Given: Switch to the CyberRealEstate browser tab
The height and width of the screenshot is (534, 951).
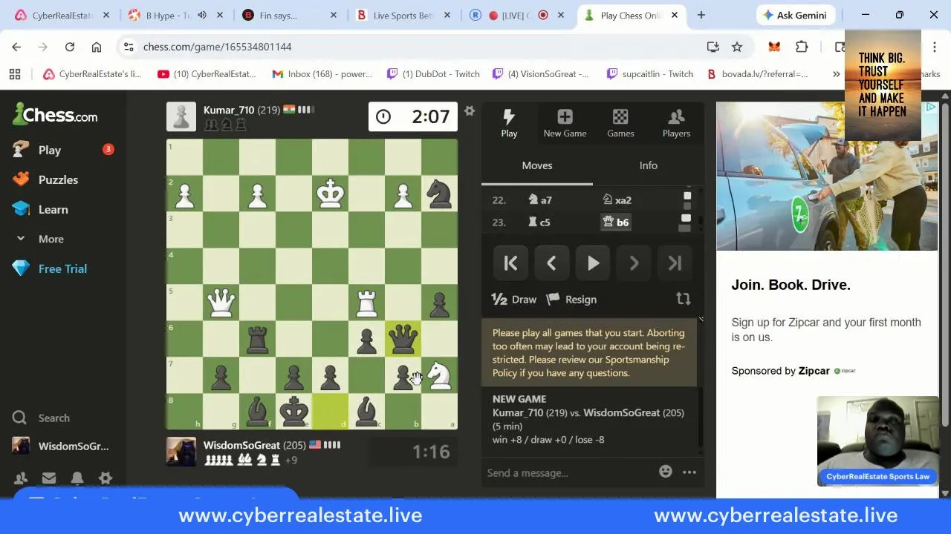Looking at the screenshot, I should click(x=62, y=15).
